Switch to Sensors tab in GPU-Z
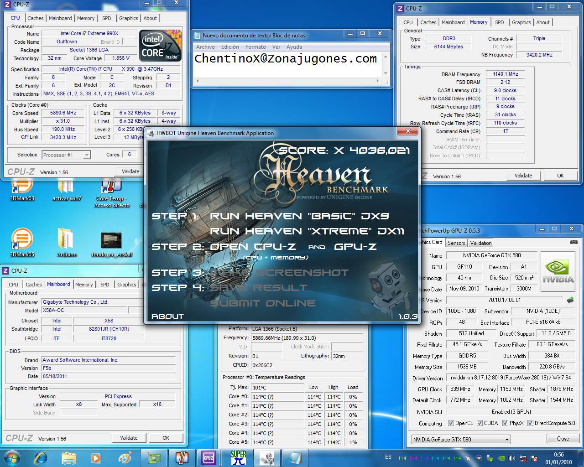This screenshot has width=584, height=467. [456, 243]
